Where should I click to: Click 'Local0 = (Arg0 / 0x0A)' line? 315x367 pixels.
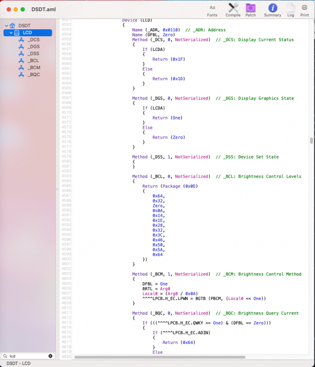point(170,294)
